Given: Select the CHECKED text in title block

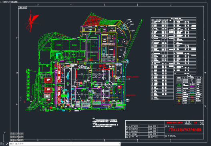Looking at the screenshot, I should tap(134, 129).
